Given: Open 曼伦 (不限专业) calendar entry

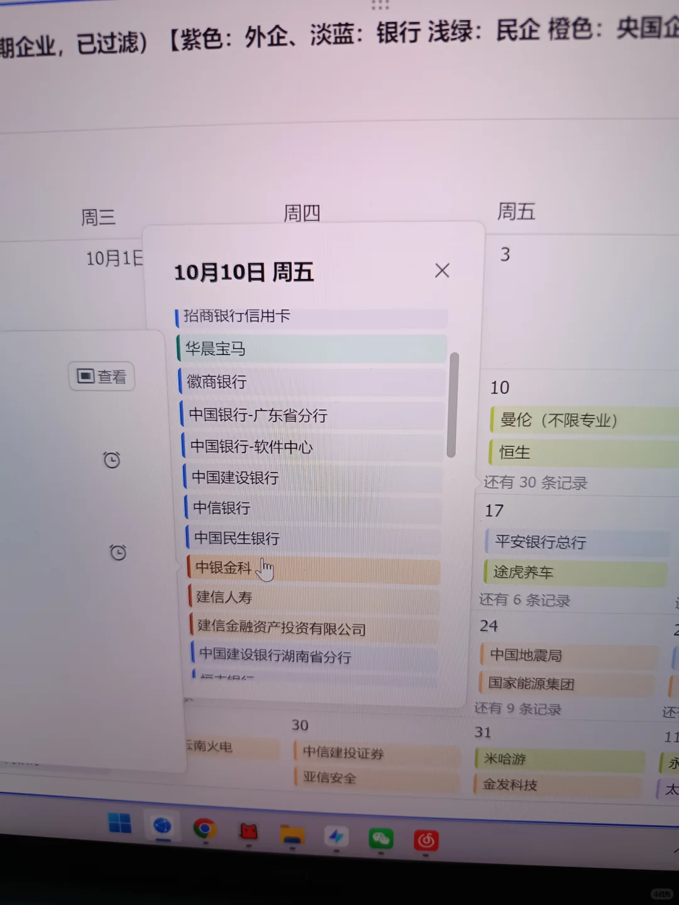Looking at the screenshot, I should [585, 420].
